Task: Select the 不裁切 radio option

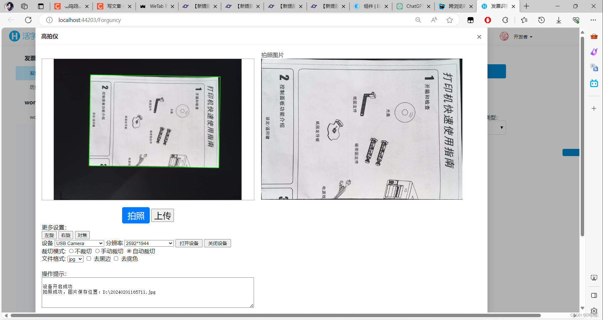Action: pos(72,251)
